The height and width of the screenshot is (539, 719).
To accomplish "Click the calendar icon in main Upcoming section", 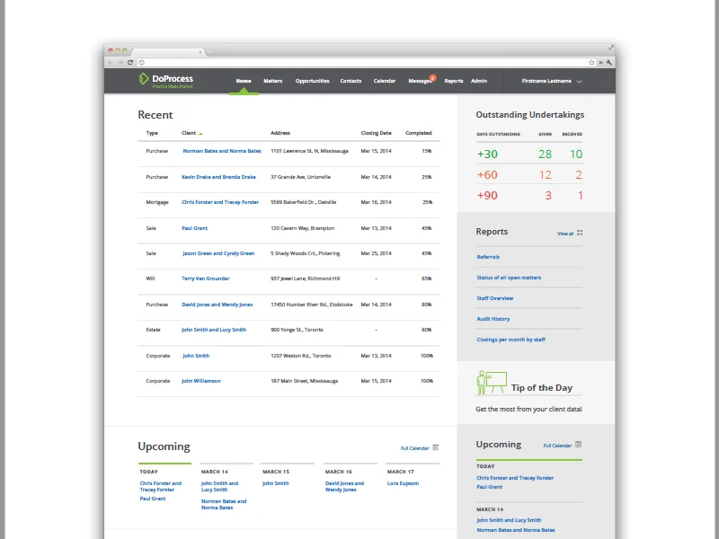I will click(436, 446).
